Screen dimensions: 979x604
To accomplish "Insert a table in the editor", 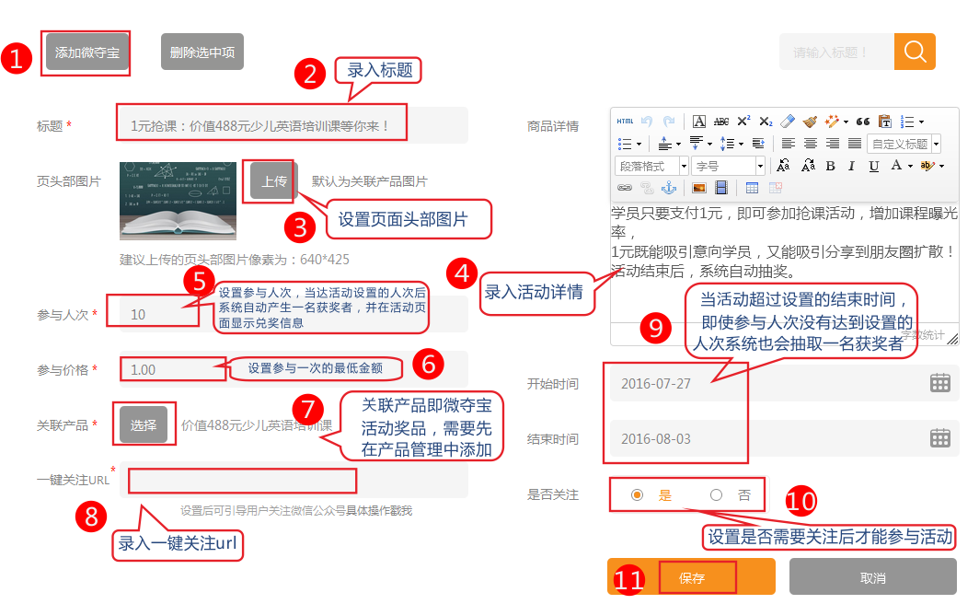I will coord(752,188).
